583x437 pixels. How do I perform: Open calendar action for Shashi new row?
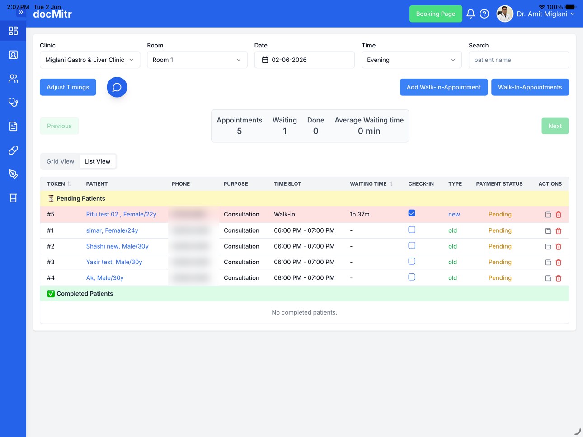pos(548,247)
